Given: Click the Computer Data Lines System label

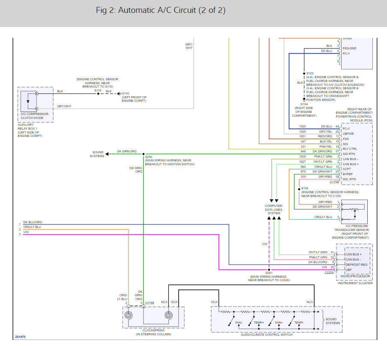Looking at the screenshot, I should pyautogui.click(x=274, y=209).
